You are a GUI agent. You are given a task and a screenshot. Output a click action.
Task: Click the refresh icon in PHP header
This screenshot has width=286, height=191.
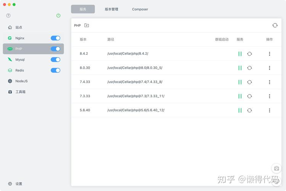click(275, 26)
